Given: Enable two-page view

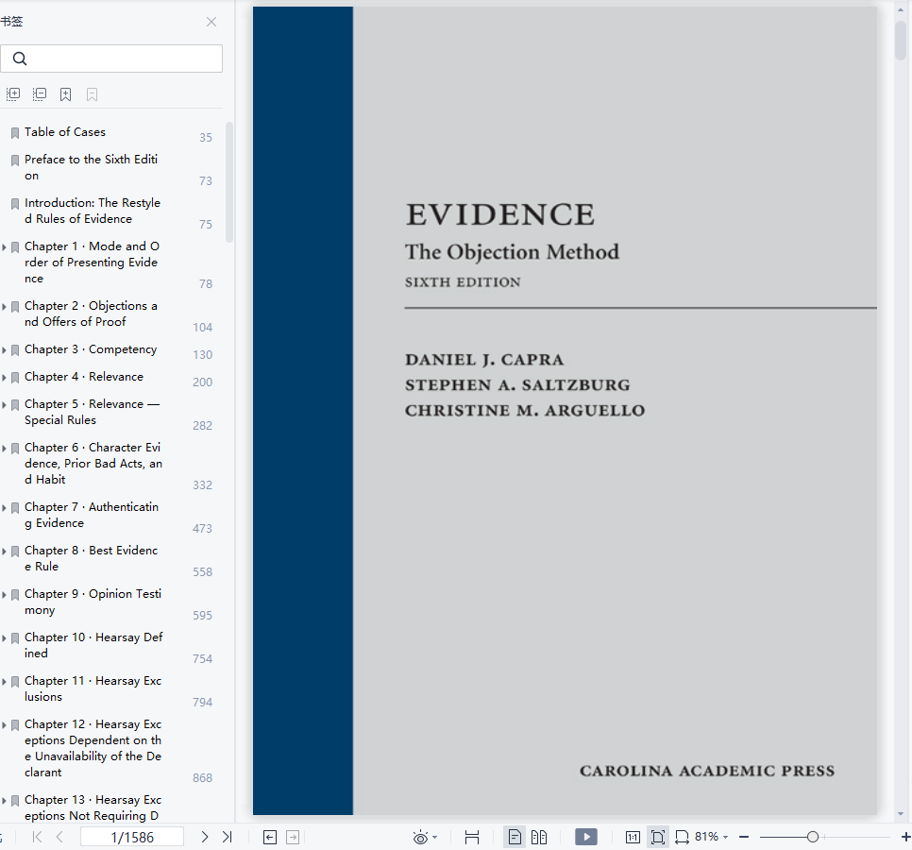Looking at the screenshot, I should click(539, 837).
